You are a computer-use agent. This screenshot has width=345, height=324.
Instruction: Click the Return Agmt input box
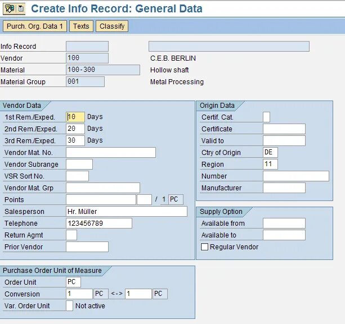click(x=71, y=235)
